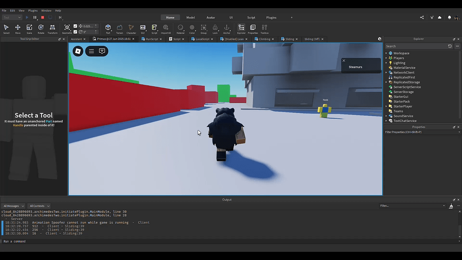Toggle rotate snap checkbox
This screenshot has width=462, height=260.
(75, 32)
